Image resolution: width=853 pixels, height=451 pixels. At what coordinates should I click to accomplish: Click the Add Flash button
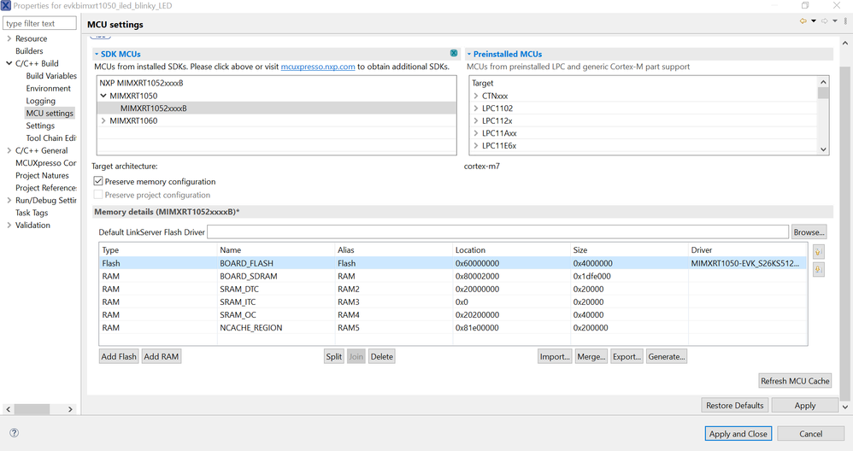point(119,356)
